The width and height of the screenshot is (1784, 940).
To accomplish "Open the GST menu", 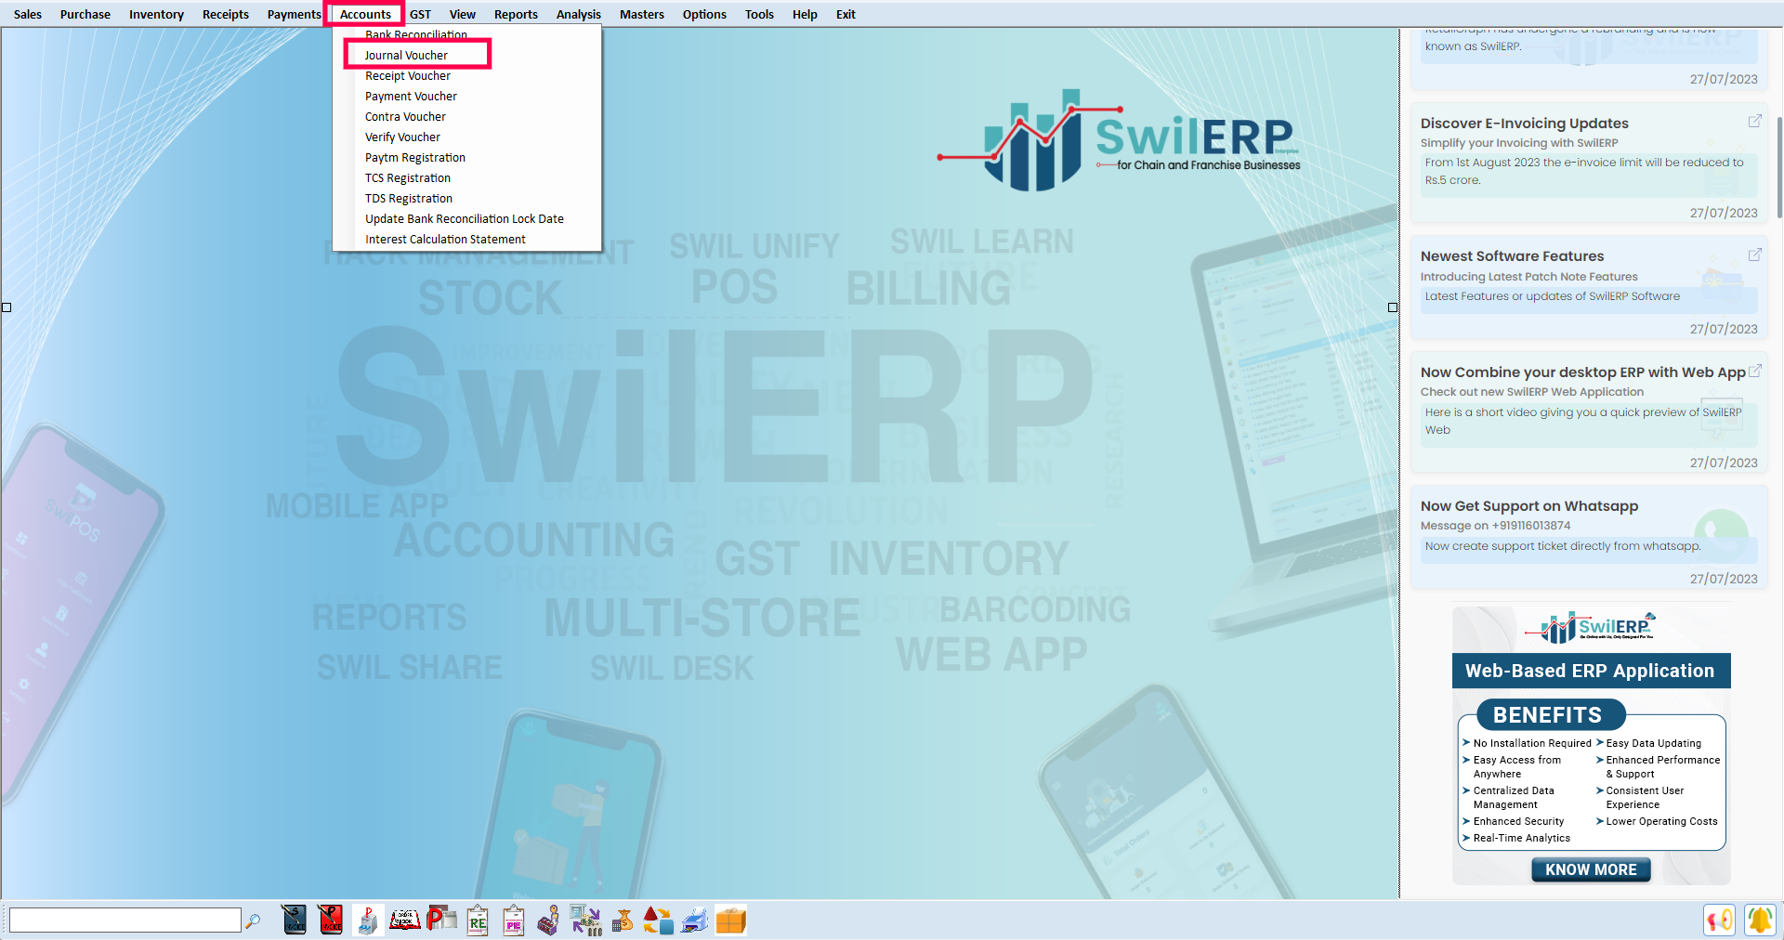I will (x=420, y=14).
